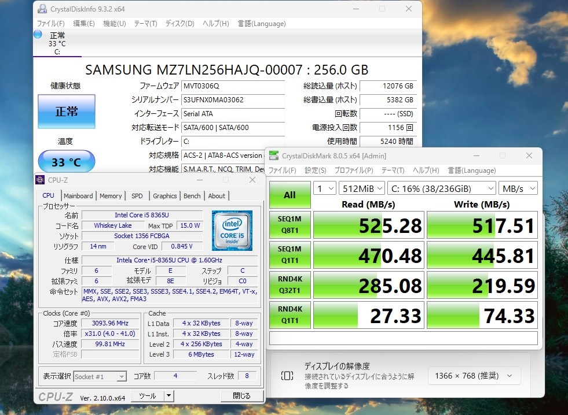The width and height of the screenshot is (568, 415).
Task: Open the MB/s unit dropdown
Action: tap(518, 188)
